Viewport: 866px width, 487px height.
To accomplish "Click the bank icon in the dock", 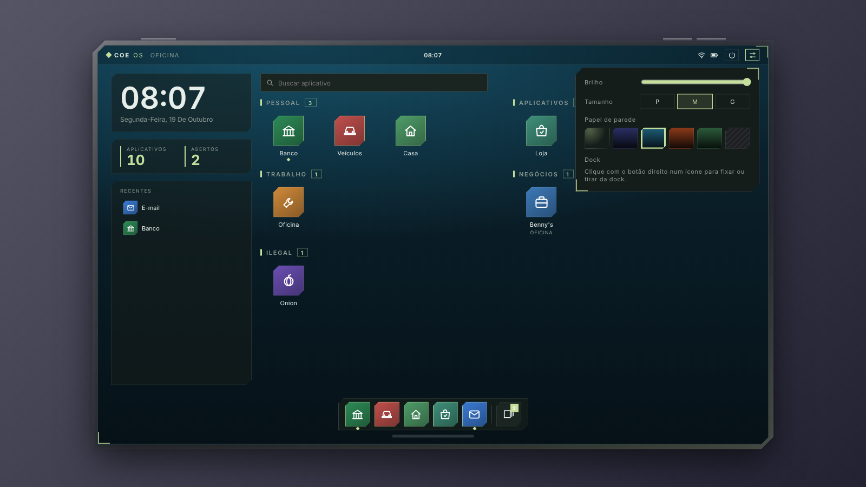I will pyautogui.click(x=358, y=414).
